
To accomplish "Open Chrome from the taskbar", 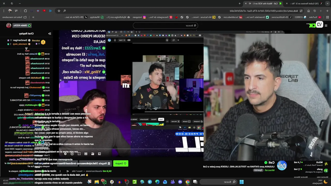I will click(187, 182).
